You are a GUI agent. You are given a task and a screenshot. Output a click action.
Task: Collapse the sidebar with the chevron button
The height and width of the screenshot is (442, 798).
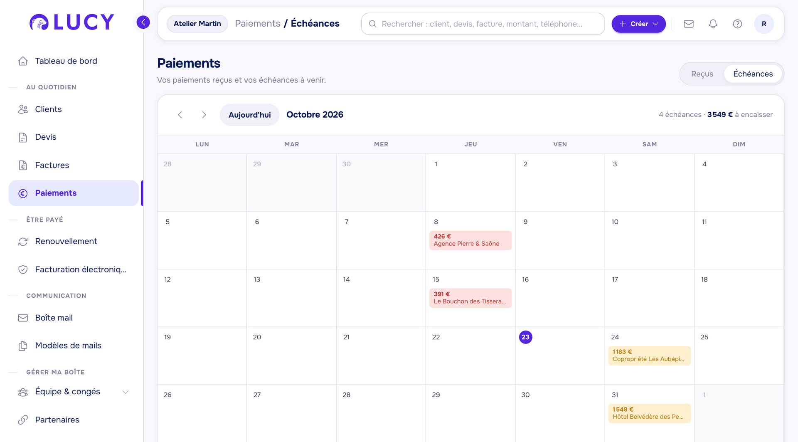(143, 22)
